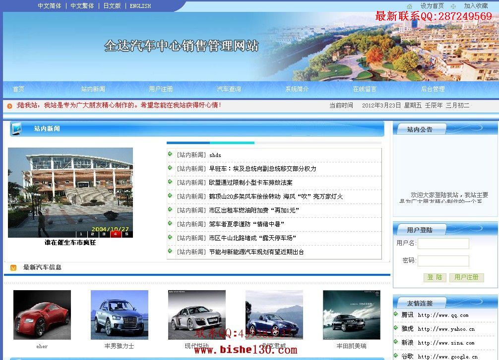Open the red eher car thumbnail
Screen dimensions: 499x360
pos(42,315)
